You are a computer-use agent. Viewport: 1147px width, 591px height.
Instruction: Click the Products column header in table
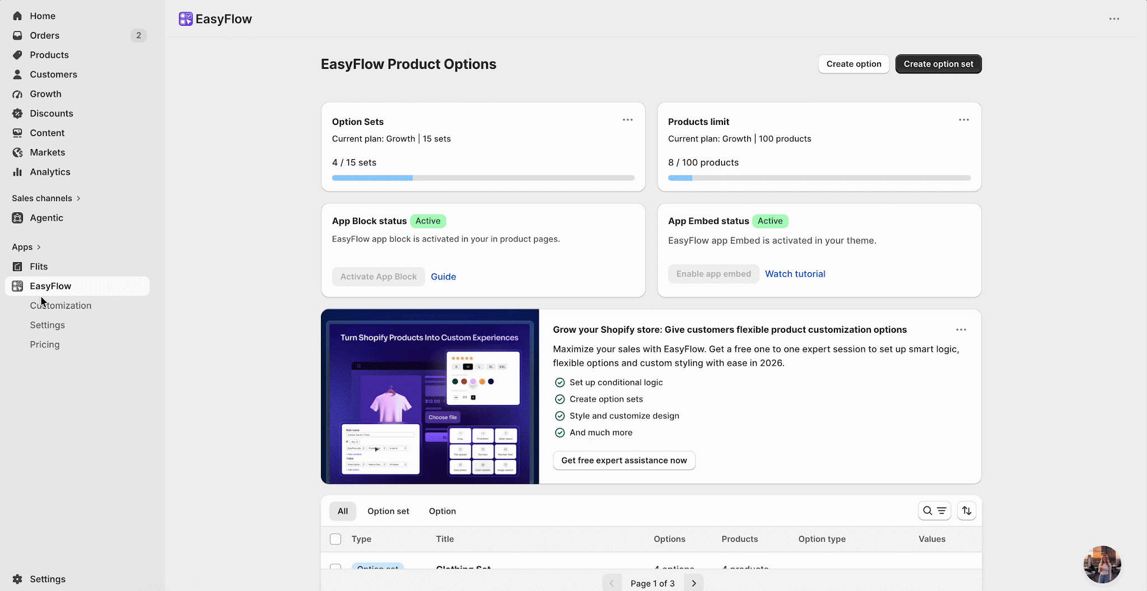coord(739,539)
